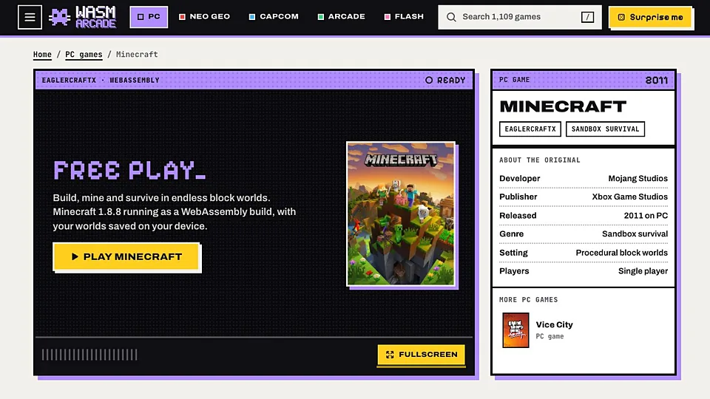Click the magnifying glass search icon

tap(451, 17)
